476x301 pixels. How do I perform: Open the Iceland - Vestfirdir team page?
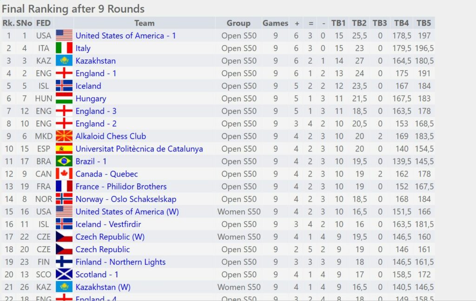pyautogui.click(x=108, y=224)
